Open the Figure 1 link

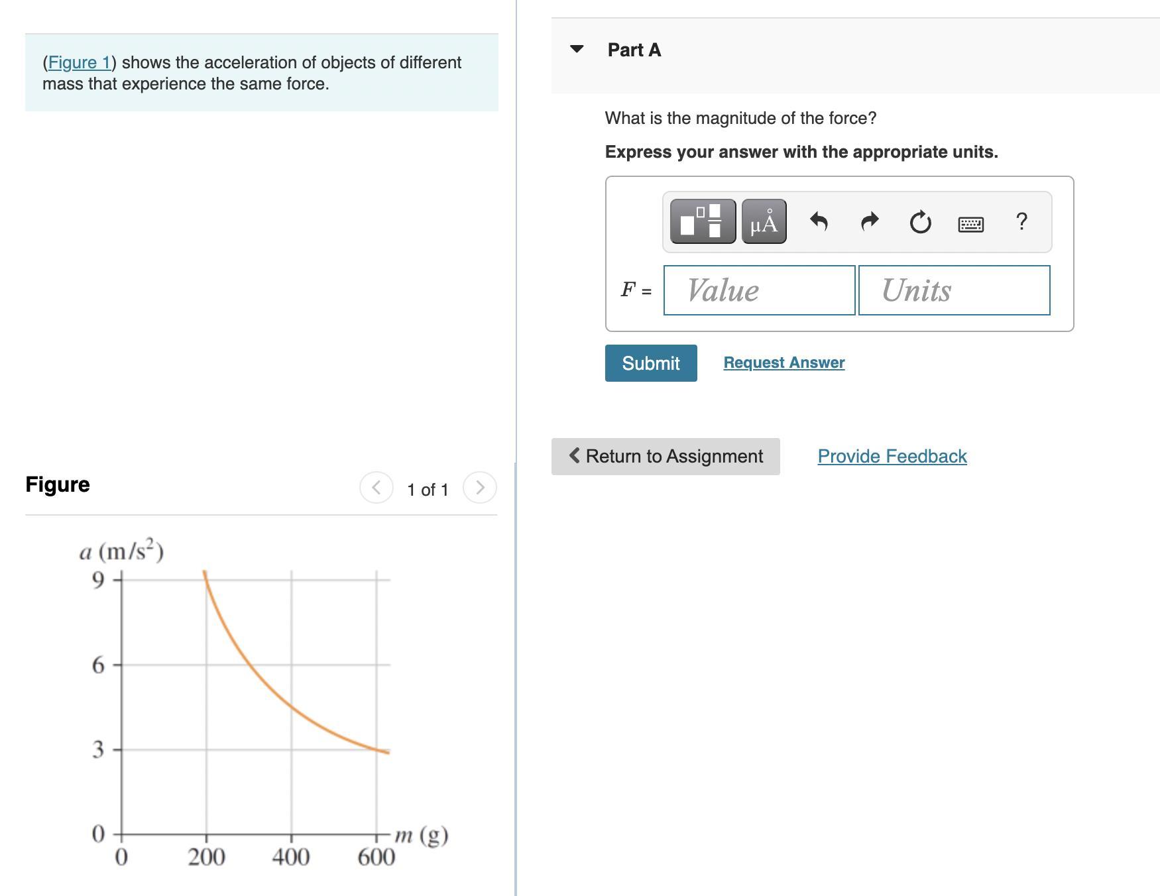[x=79, y=62]
